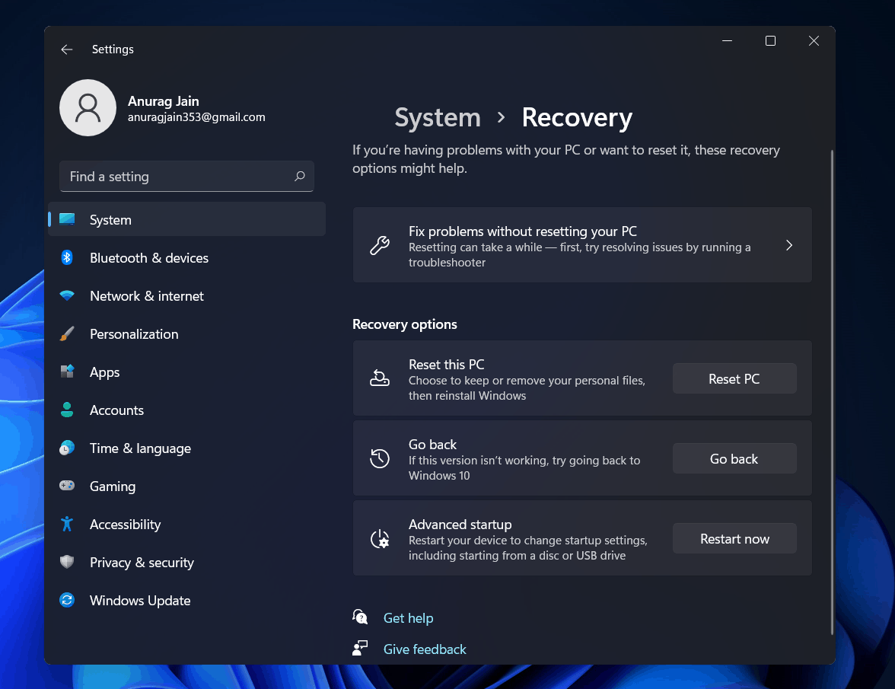Viewport: 895px width, 689px height.
Task: Select the Accessibility icon
Action: [67, 524]
